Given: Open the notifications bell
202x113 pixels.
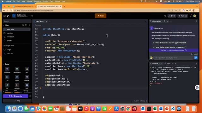Looking at the screenshot, I should 190,16.
